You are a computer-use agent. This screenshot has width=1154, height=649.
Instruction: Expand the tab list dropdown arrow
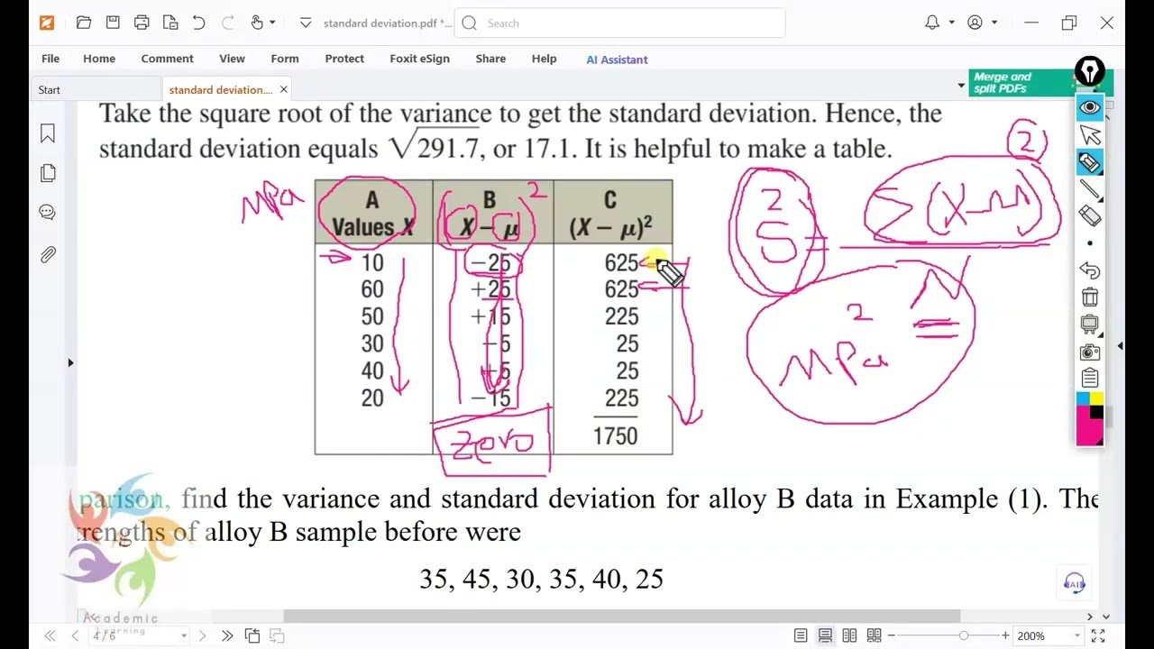click(x=961, y=86)
